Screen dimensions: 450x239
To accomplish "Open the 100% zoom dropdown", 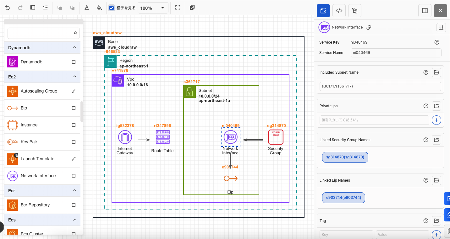I will click(x=153, y=8).
